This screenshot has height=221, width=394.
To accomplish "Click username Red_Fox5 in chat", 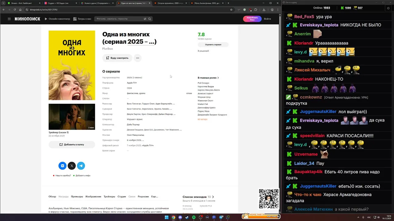I will point(304,17).
